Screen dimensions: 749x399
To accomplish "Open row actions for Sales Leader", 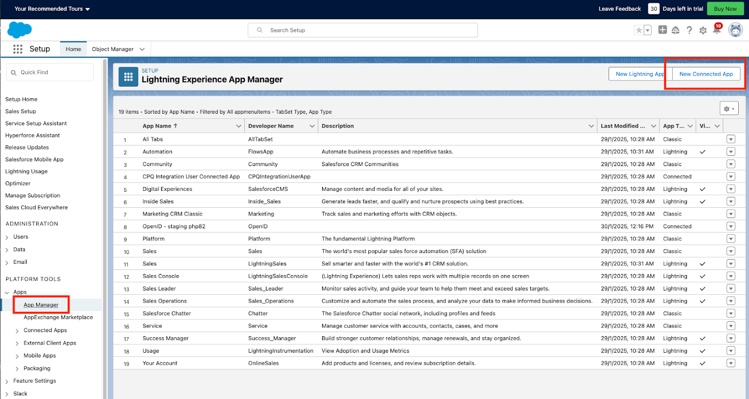I will pyautogui.click(x=731, y=289).
